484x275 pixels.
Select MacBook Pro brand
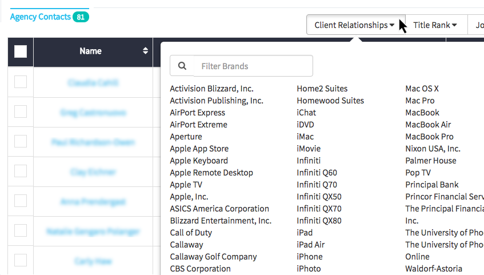tap(429, 137)
